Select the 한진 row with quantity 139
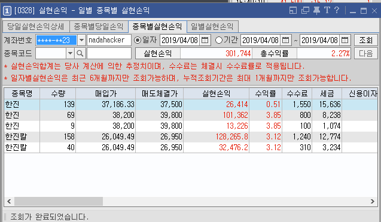The image size is (381, 222). 191,105
